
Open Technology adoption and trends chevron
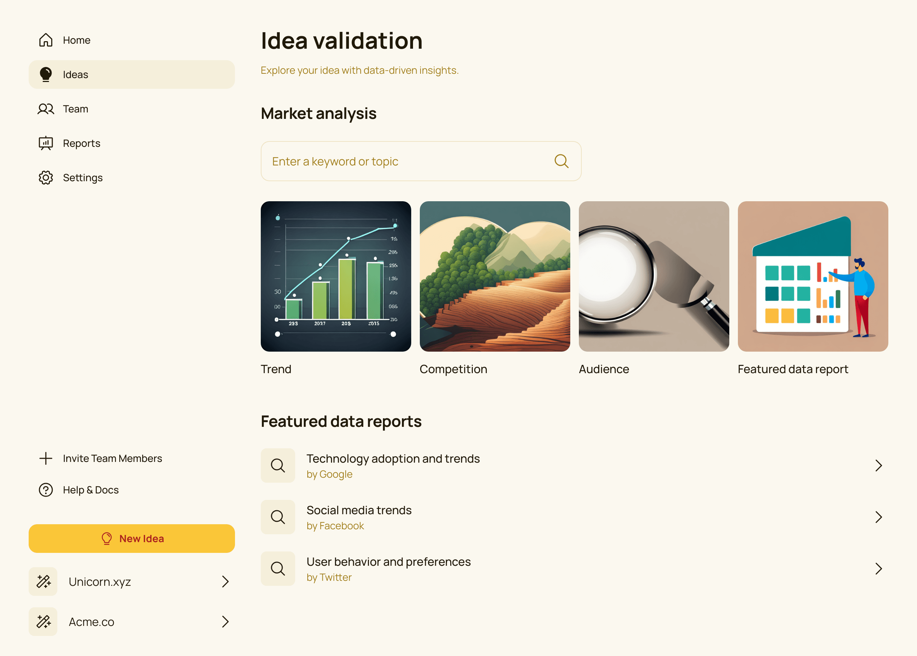[878, 466]
